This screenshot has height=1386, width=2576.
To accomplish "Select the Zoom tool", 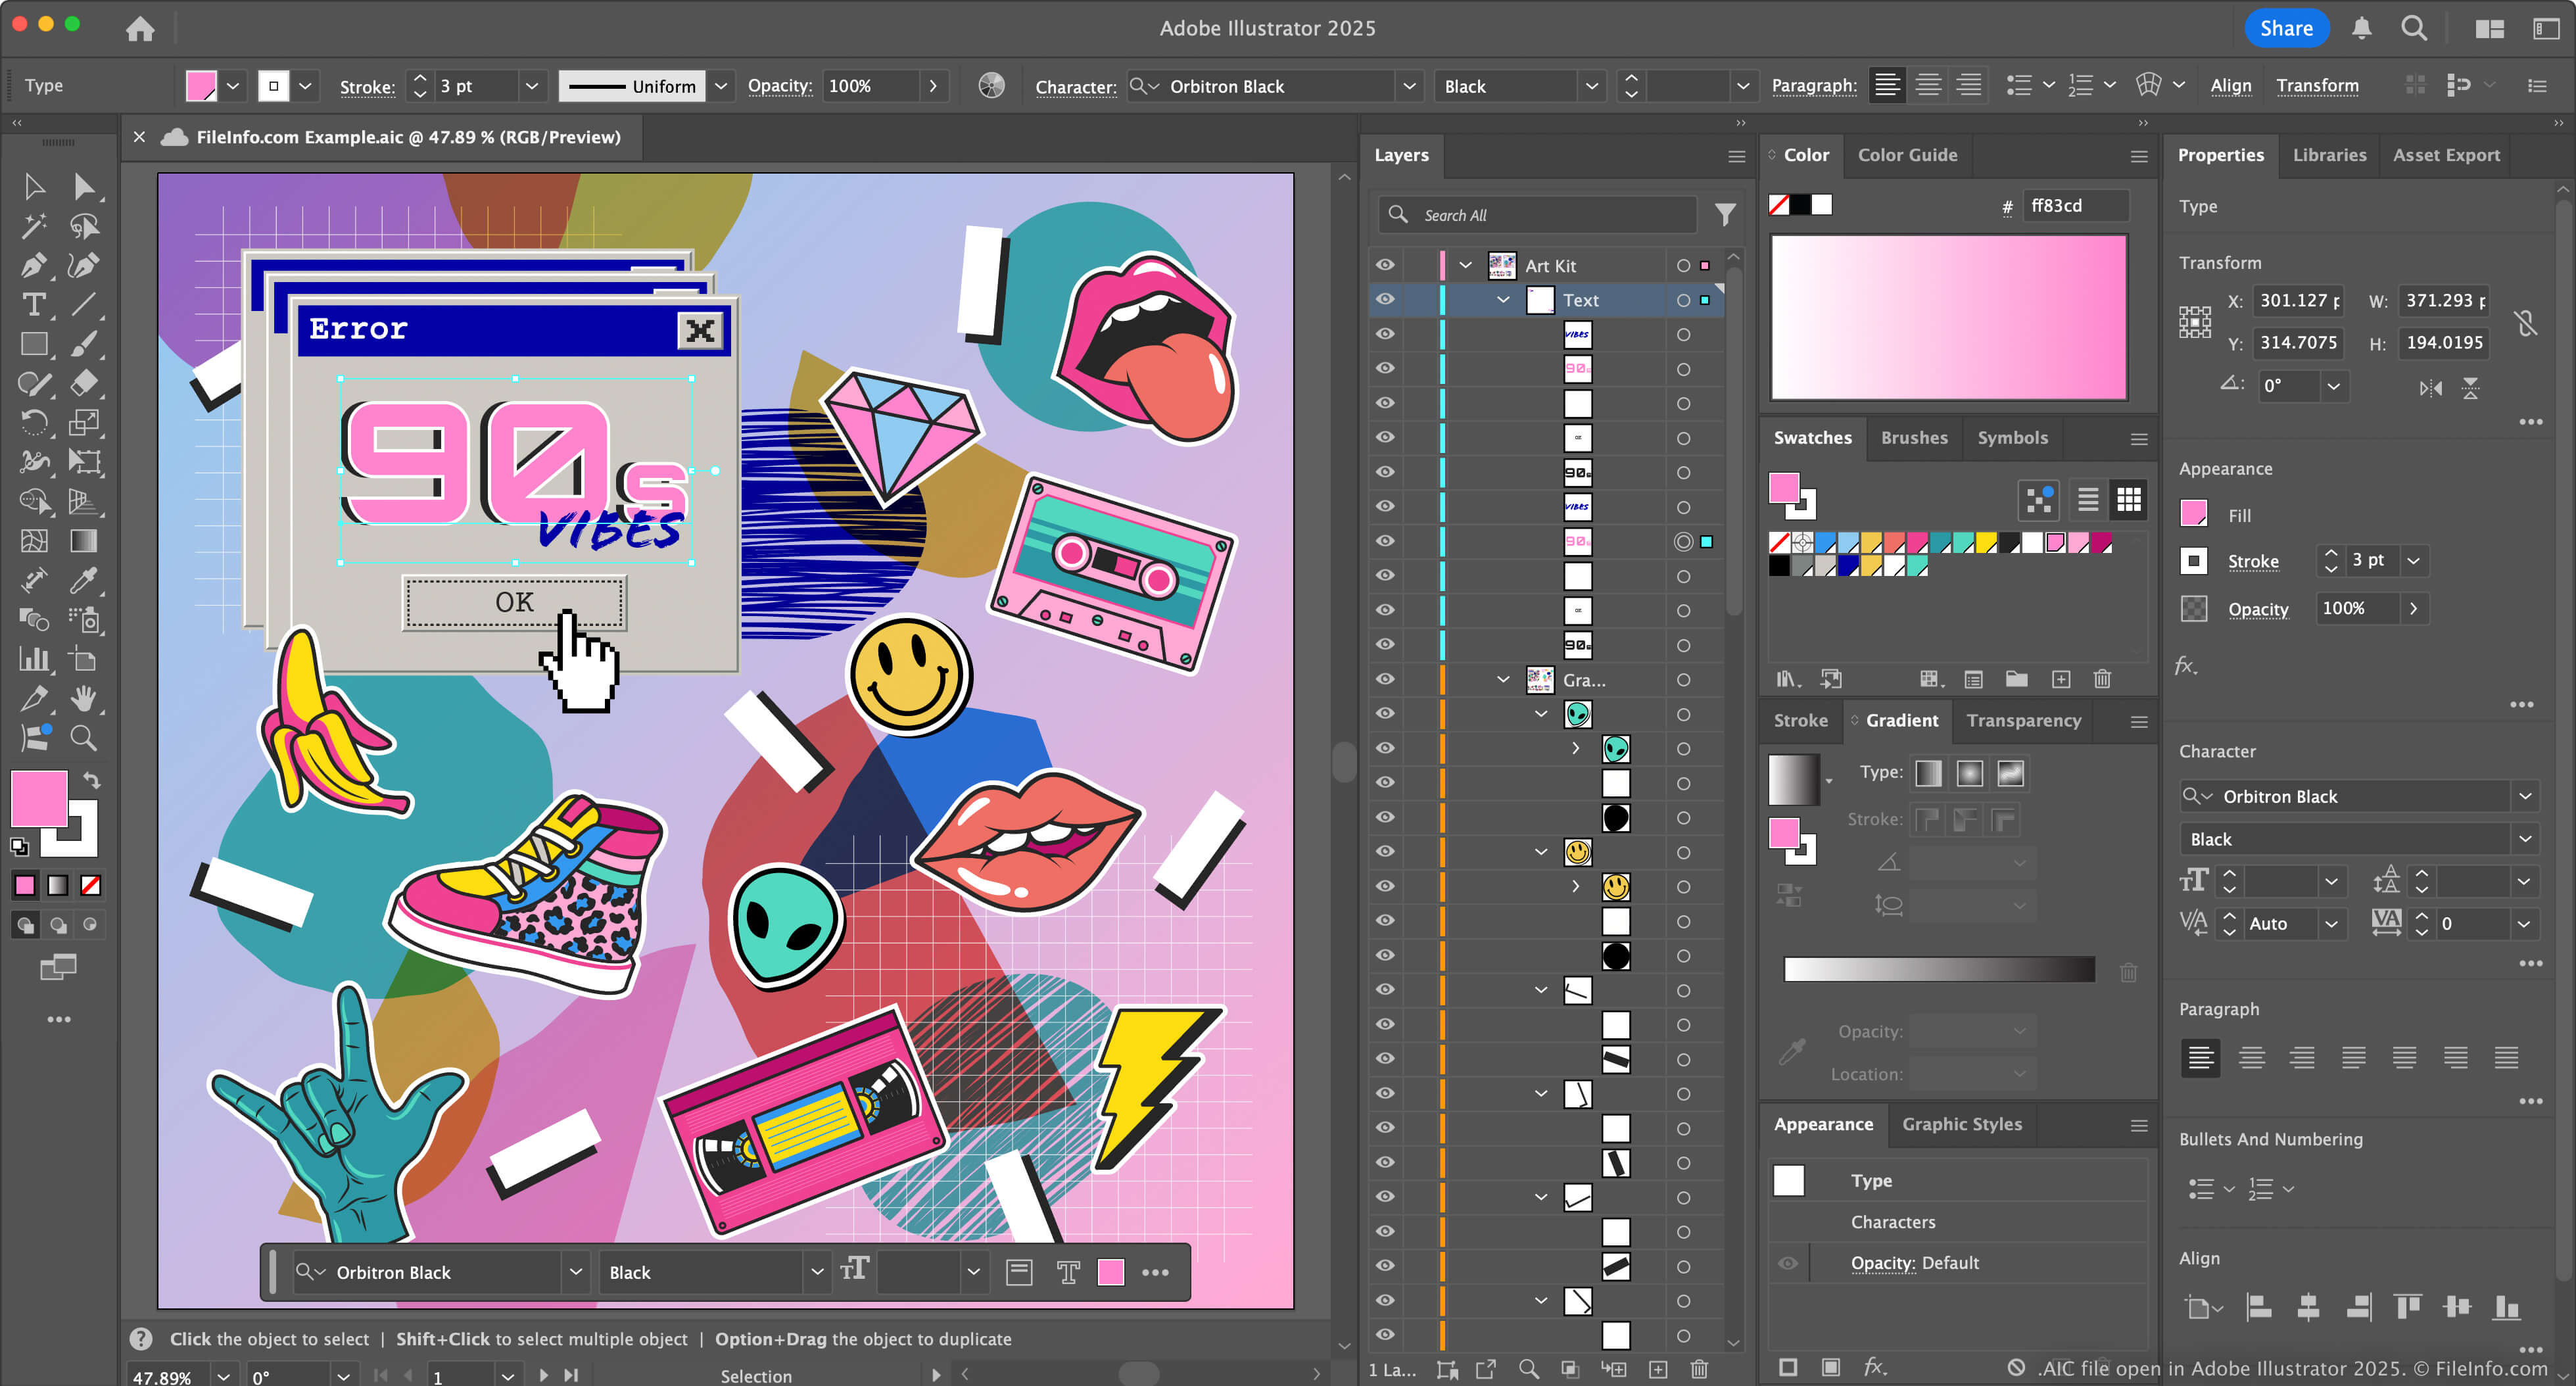I will click(x=84, y=738).
